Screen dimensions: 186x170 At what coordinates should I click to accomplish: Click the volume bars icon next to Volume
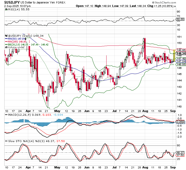tap(6, 47)
